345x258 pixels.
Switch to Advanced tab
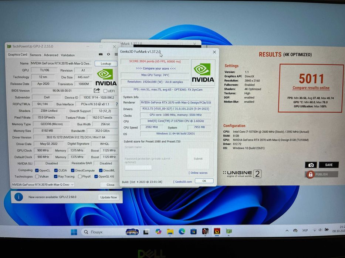(x=51, y=55)
